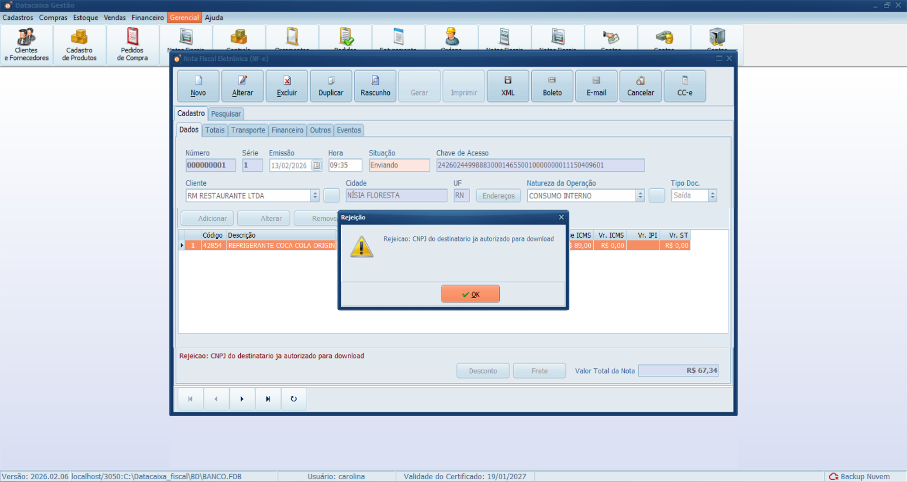The width and height of the screenshot is (907, 482).
Task: Switch to the Totais tab
Action: point(215,130)
